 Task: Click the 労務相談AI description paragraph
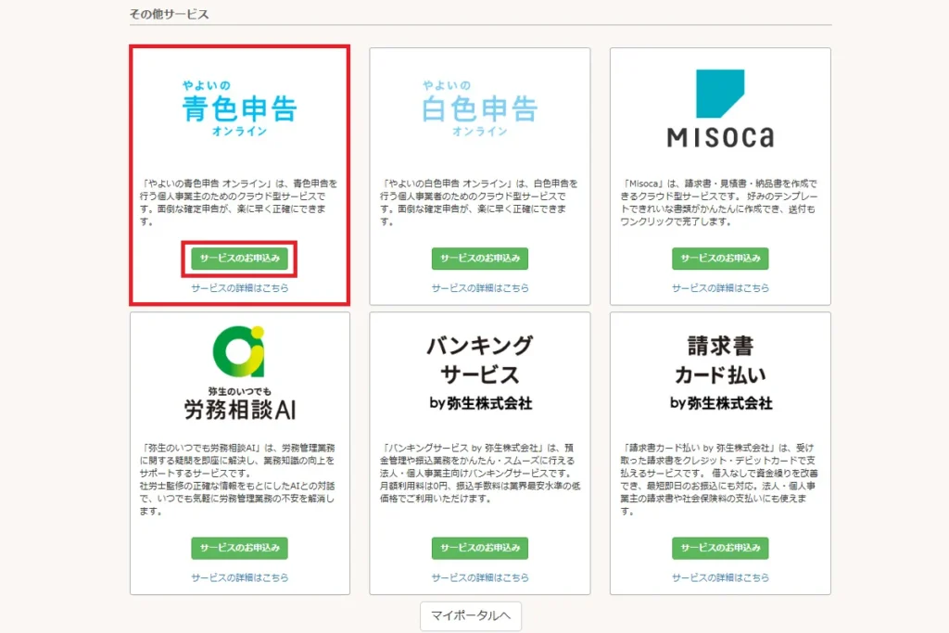point(237,479)
